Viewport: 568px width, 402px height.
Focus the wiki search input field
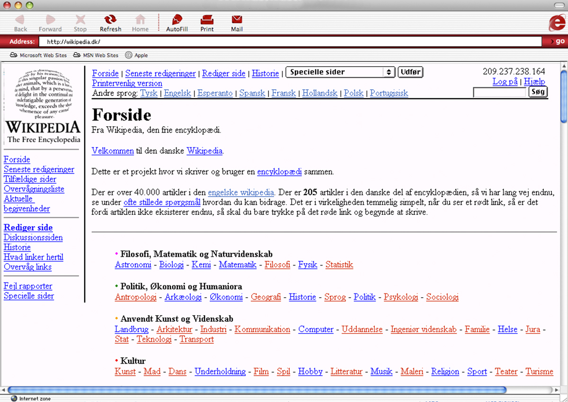tap(499, 92)
